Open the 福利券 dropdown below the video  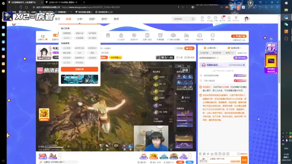[x=142, y=162]
